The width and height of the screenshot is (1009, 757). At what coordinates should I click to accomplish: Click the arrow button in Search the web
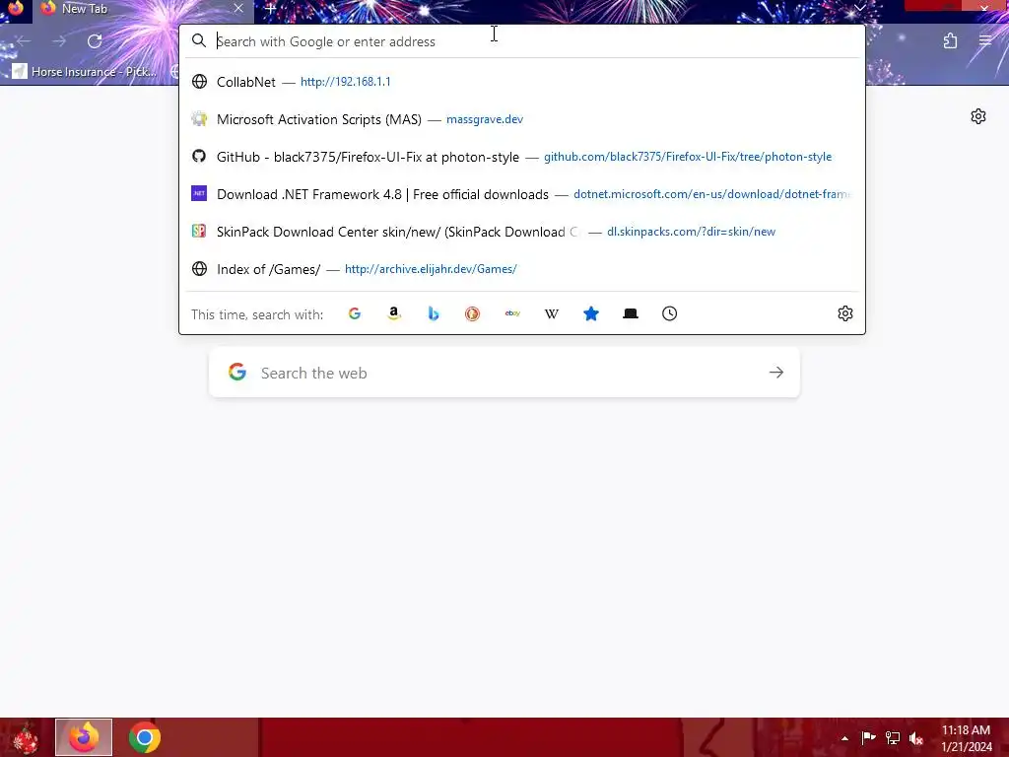point(776,373)
